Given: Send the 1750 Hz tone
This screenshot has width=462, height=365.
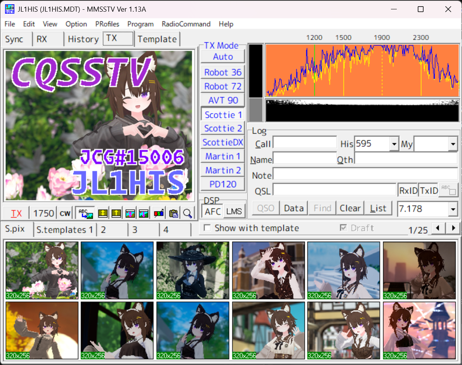Looking at the screenshot, I should click(43, 213).
